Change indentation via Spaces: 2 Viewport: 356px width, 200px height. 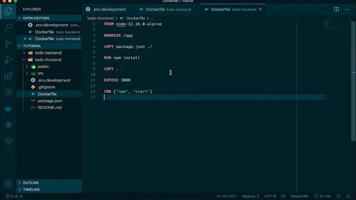[x=250, y=196]
